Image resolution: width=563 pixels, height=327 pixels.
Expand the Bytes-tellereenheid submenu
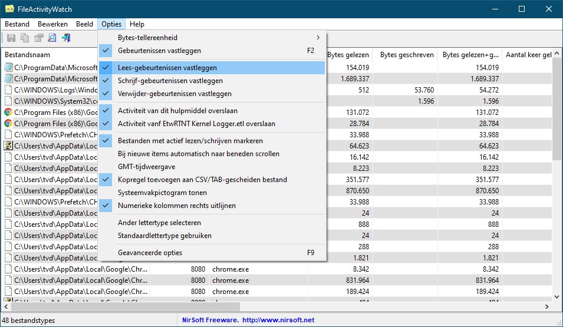point(212,38)
